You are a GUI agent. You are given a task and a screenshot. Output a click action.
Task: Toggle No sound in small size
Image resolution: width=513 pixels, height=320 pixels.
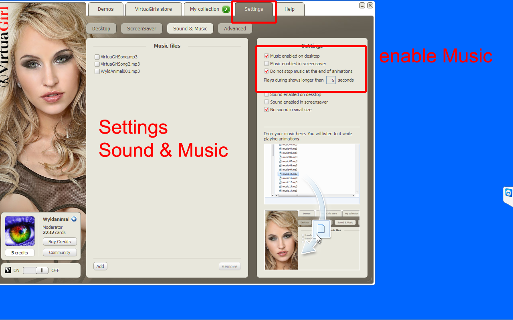[267, 110]
